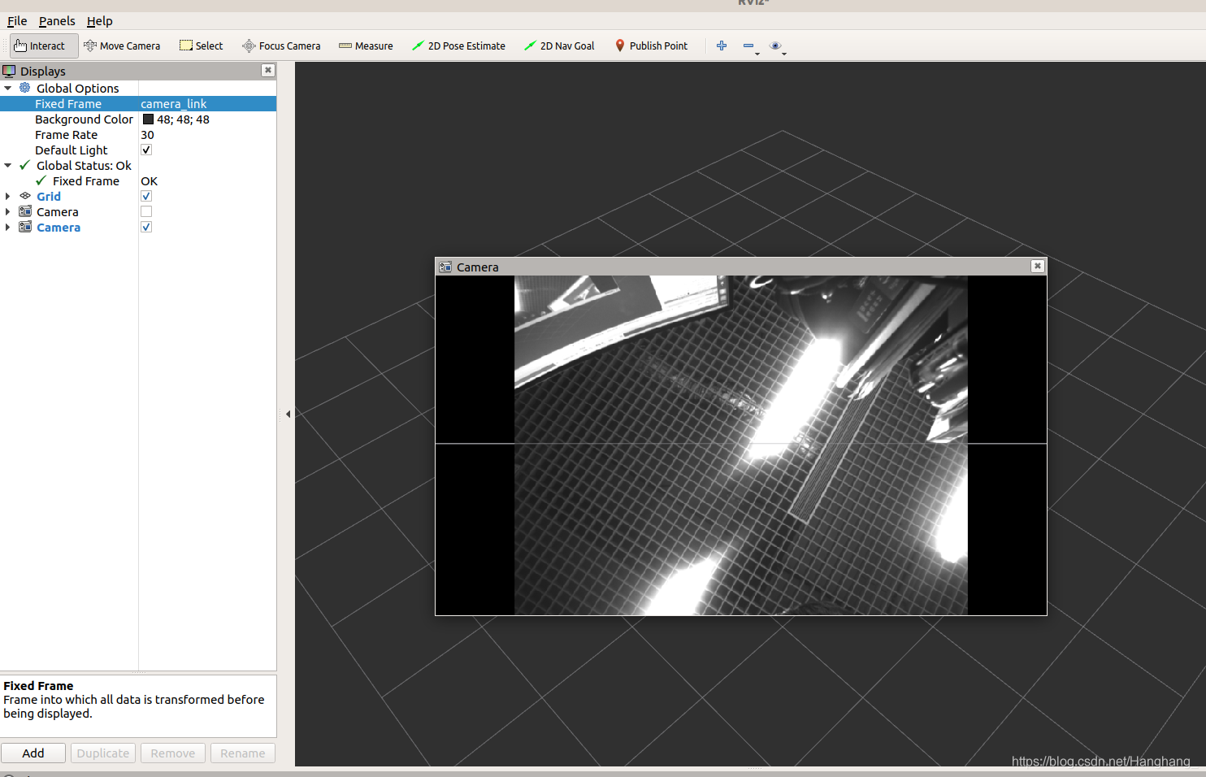1206x777 pixels.
Task: Close the Displays panel
Action: [268, 70]
